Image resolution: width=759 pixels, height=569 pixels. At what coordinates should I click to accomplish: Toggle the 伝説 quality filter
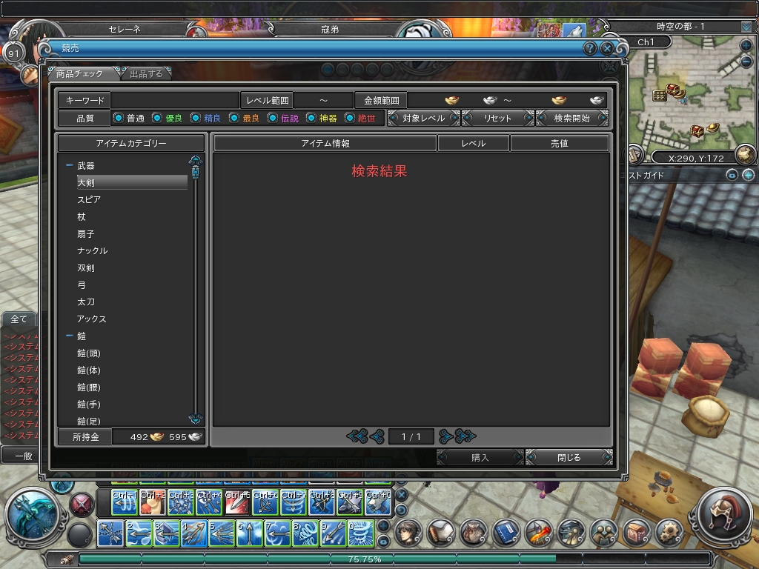[272, 118]
